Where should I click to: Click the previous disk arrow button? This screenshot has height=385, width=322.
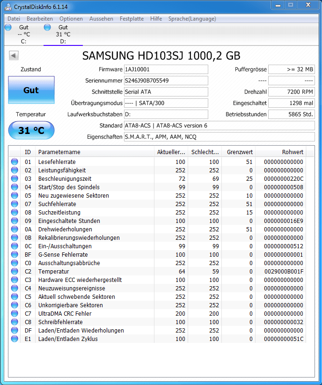click(x=14, y=55)
